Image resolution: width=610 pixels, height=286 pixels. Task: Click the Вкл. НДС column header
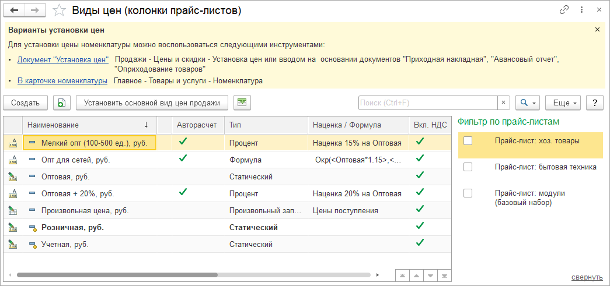point(430,125)
